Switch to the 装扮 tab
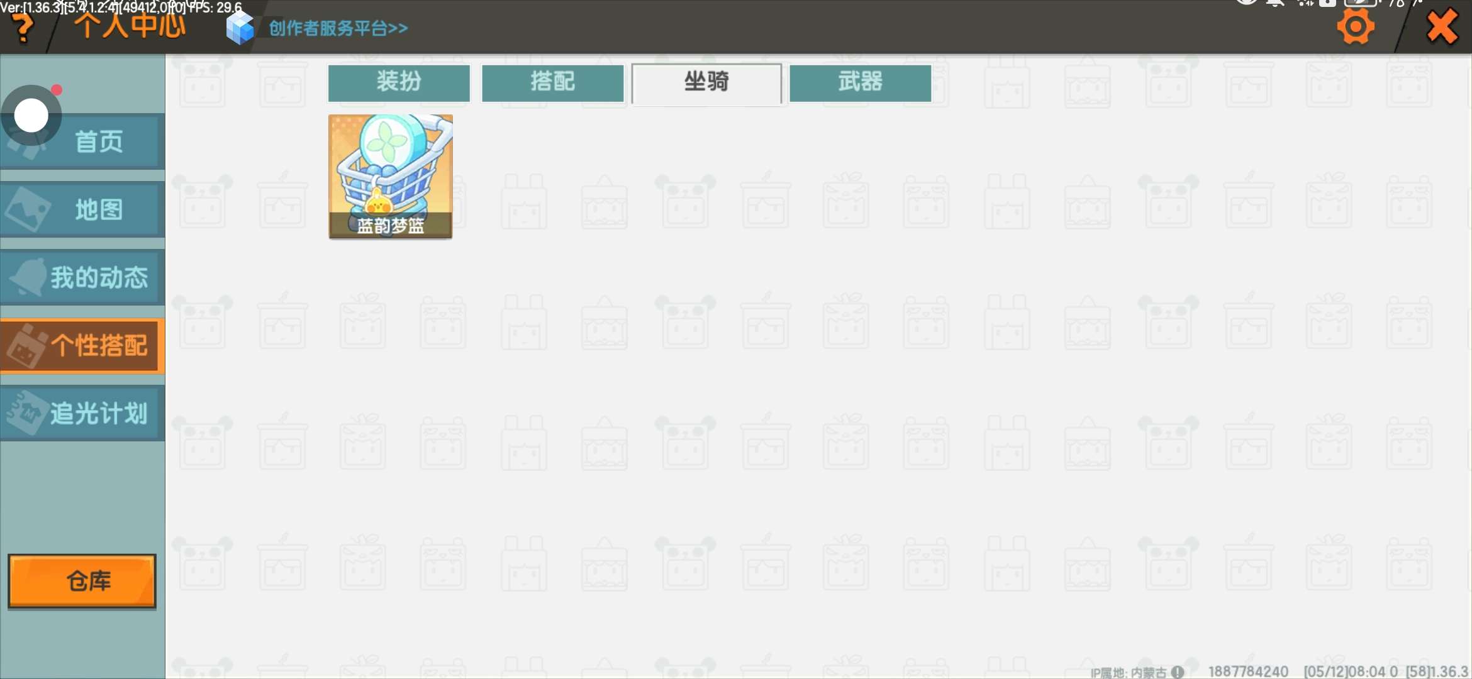Image resolution: width=1472 pixels, height=679 pixels. tap(399, 82)
